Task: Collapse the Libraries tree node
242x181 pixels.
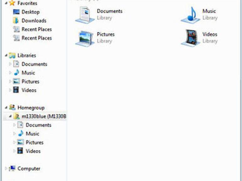Action: coord(6,55)
